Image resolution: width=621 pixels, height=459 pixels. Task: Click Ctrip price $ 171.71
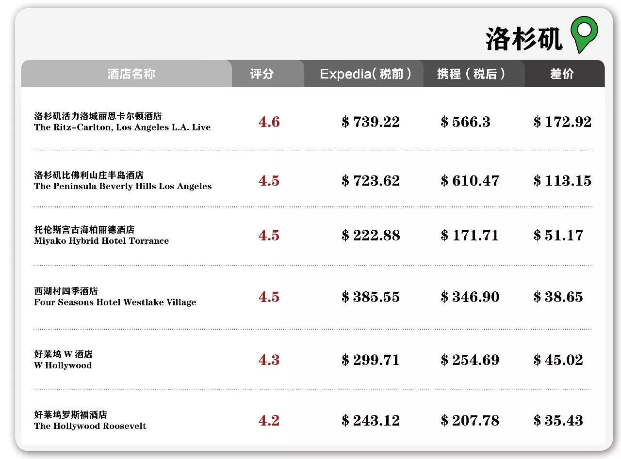pyautogui.click(x=470, y=236)
